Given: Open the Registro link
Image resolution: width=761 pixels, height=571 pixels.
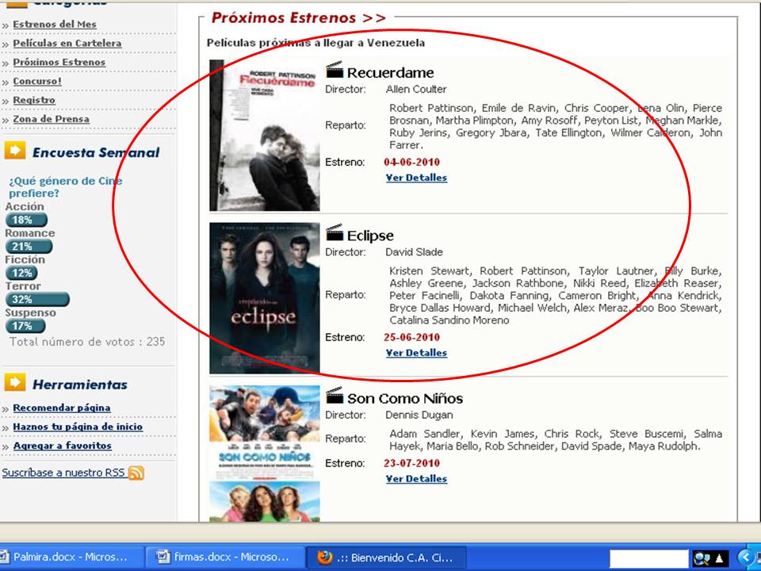Looking at the screenshot, I should pos(34,100).
